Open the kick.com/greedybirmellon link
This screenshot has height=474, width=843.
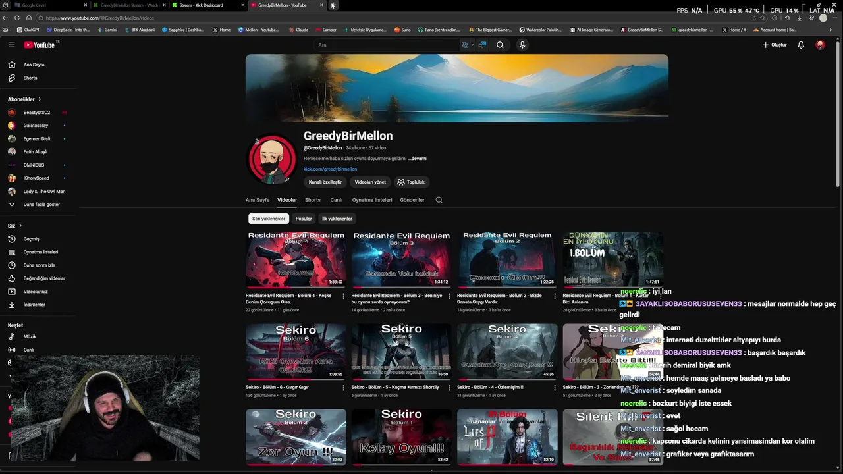[x=330, y=169]
